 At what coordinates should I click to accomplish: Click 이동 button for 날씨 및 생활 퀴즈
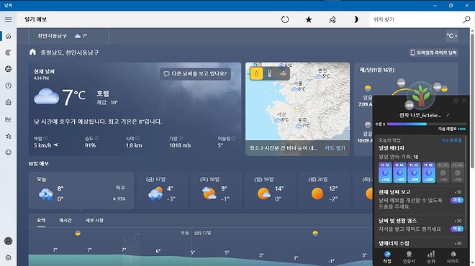[457, 229]
